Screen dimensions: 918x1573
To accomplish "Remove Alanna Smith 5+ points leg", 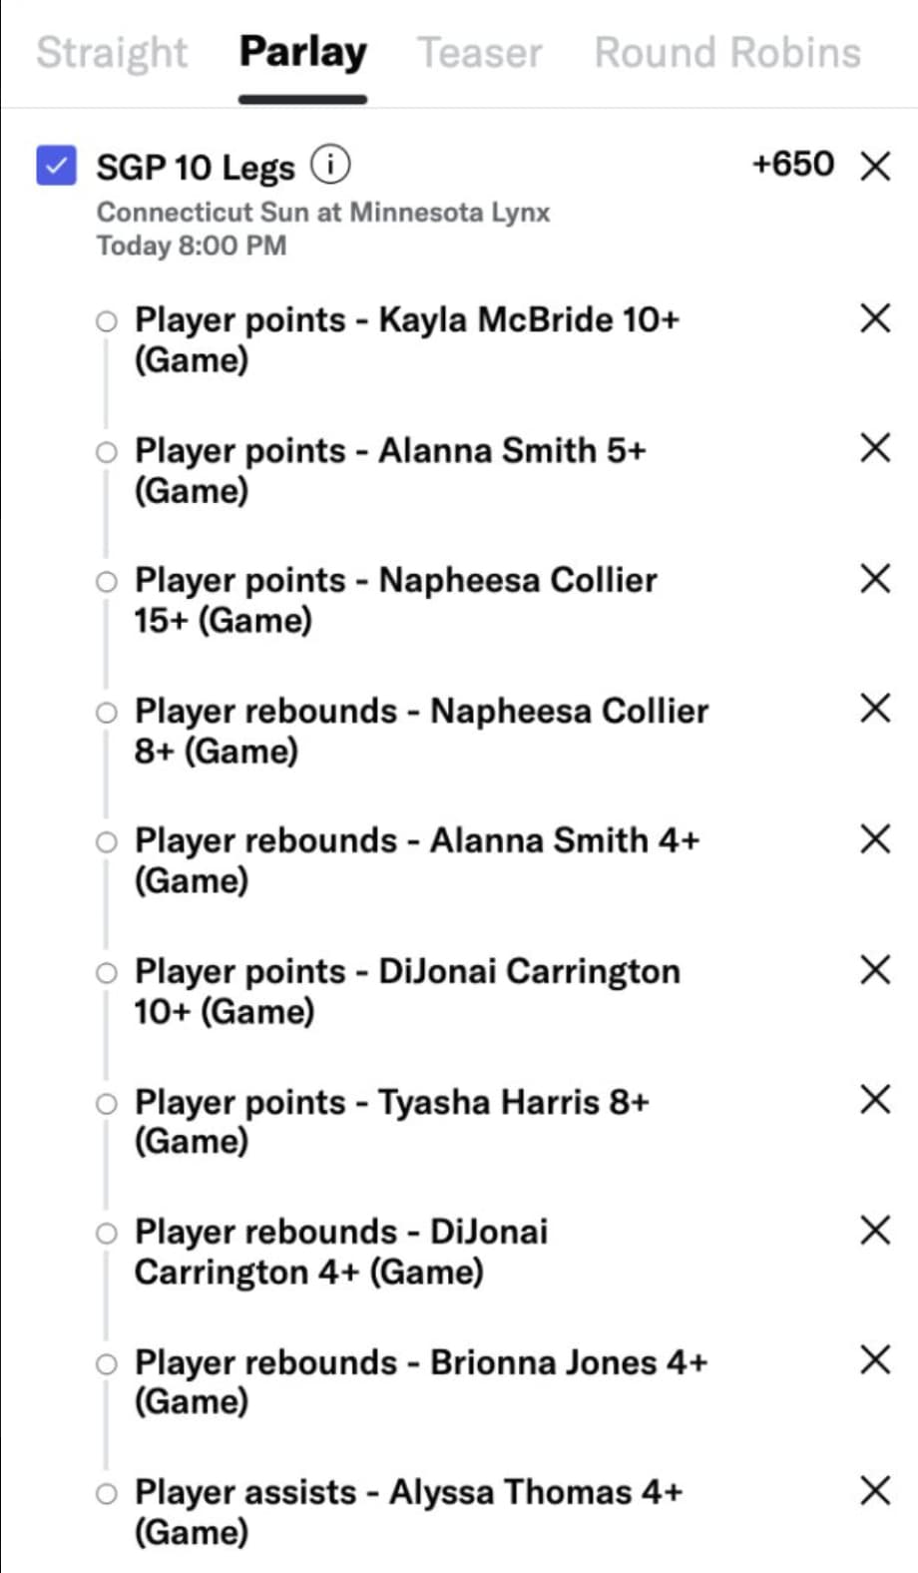I will pos(874,448).
